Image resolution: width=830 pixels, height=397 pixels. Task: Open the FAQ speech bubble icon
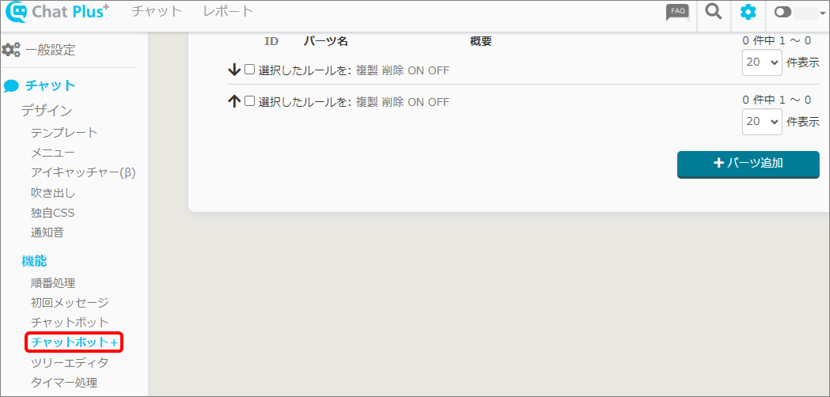click(x=677, y=12)
